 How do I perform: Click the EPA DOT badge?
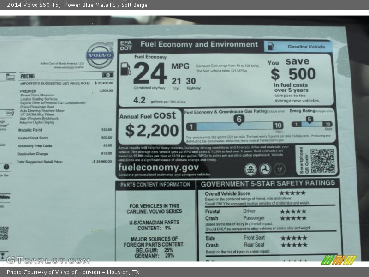[x=126, y=46]
